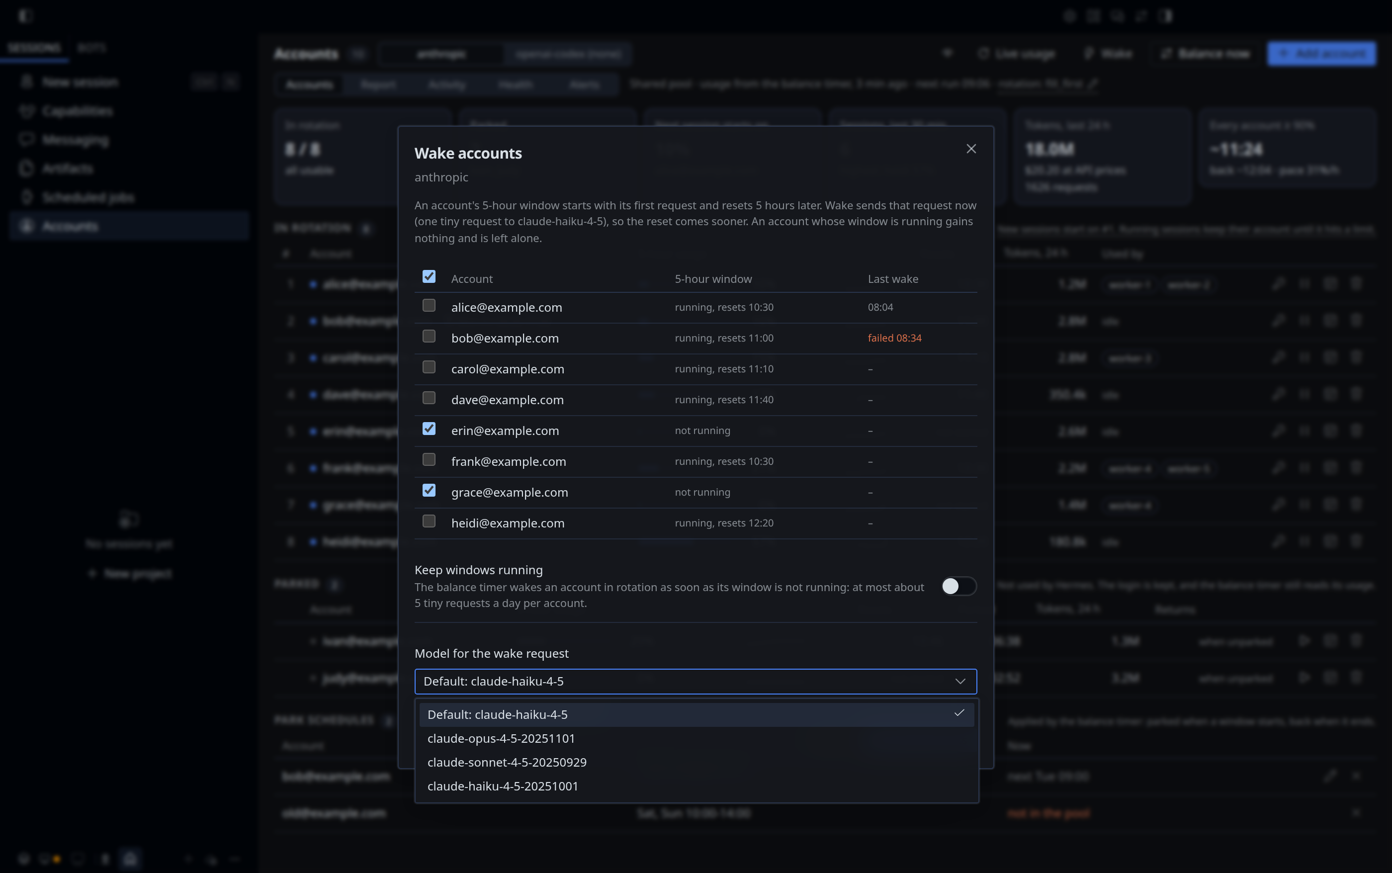Check the dave@example.com checkbox

pyautogui.click(x=429, y=398)
